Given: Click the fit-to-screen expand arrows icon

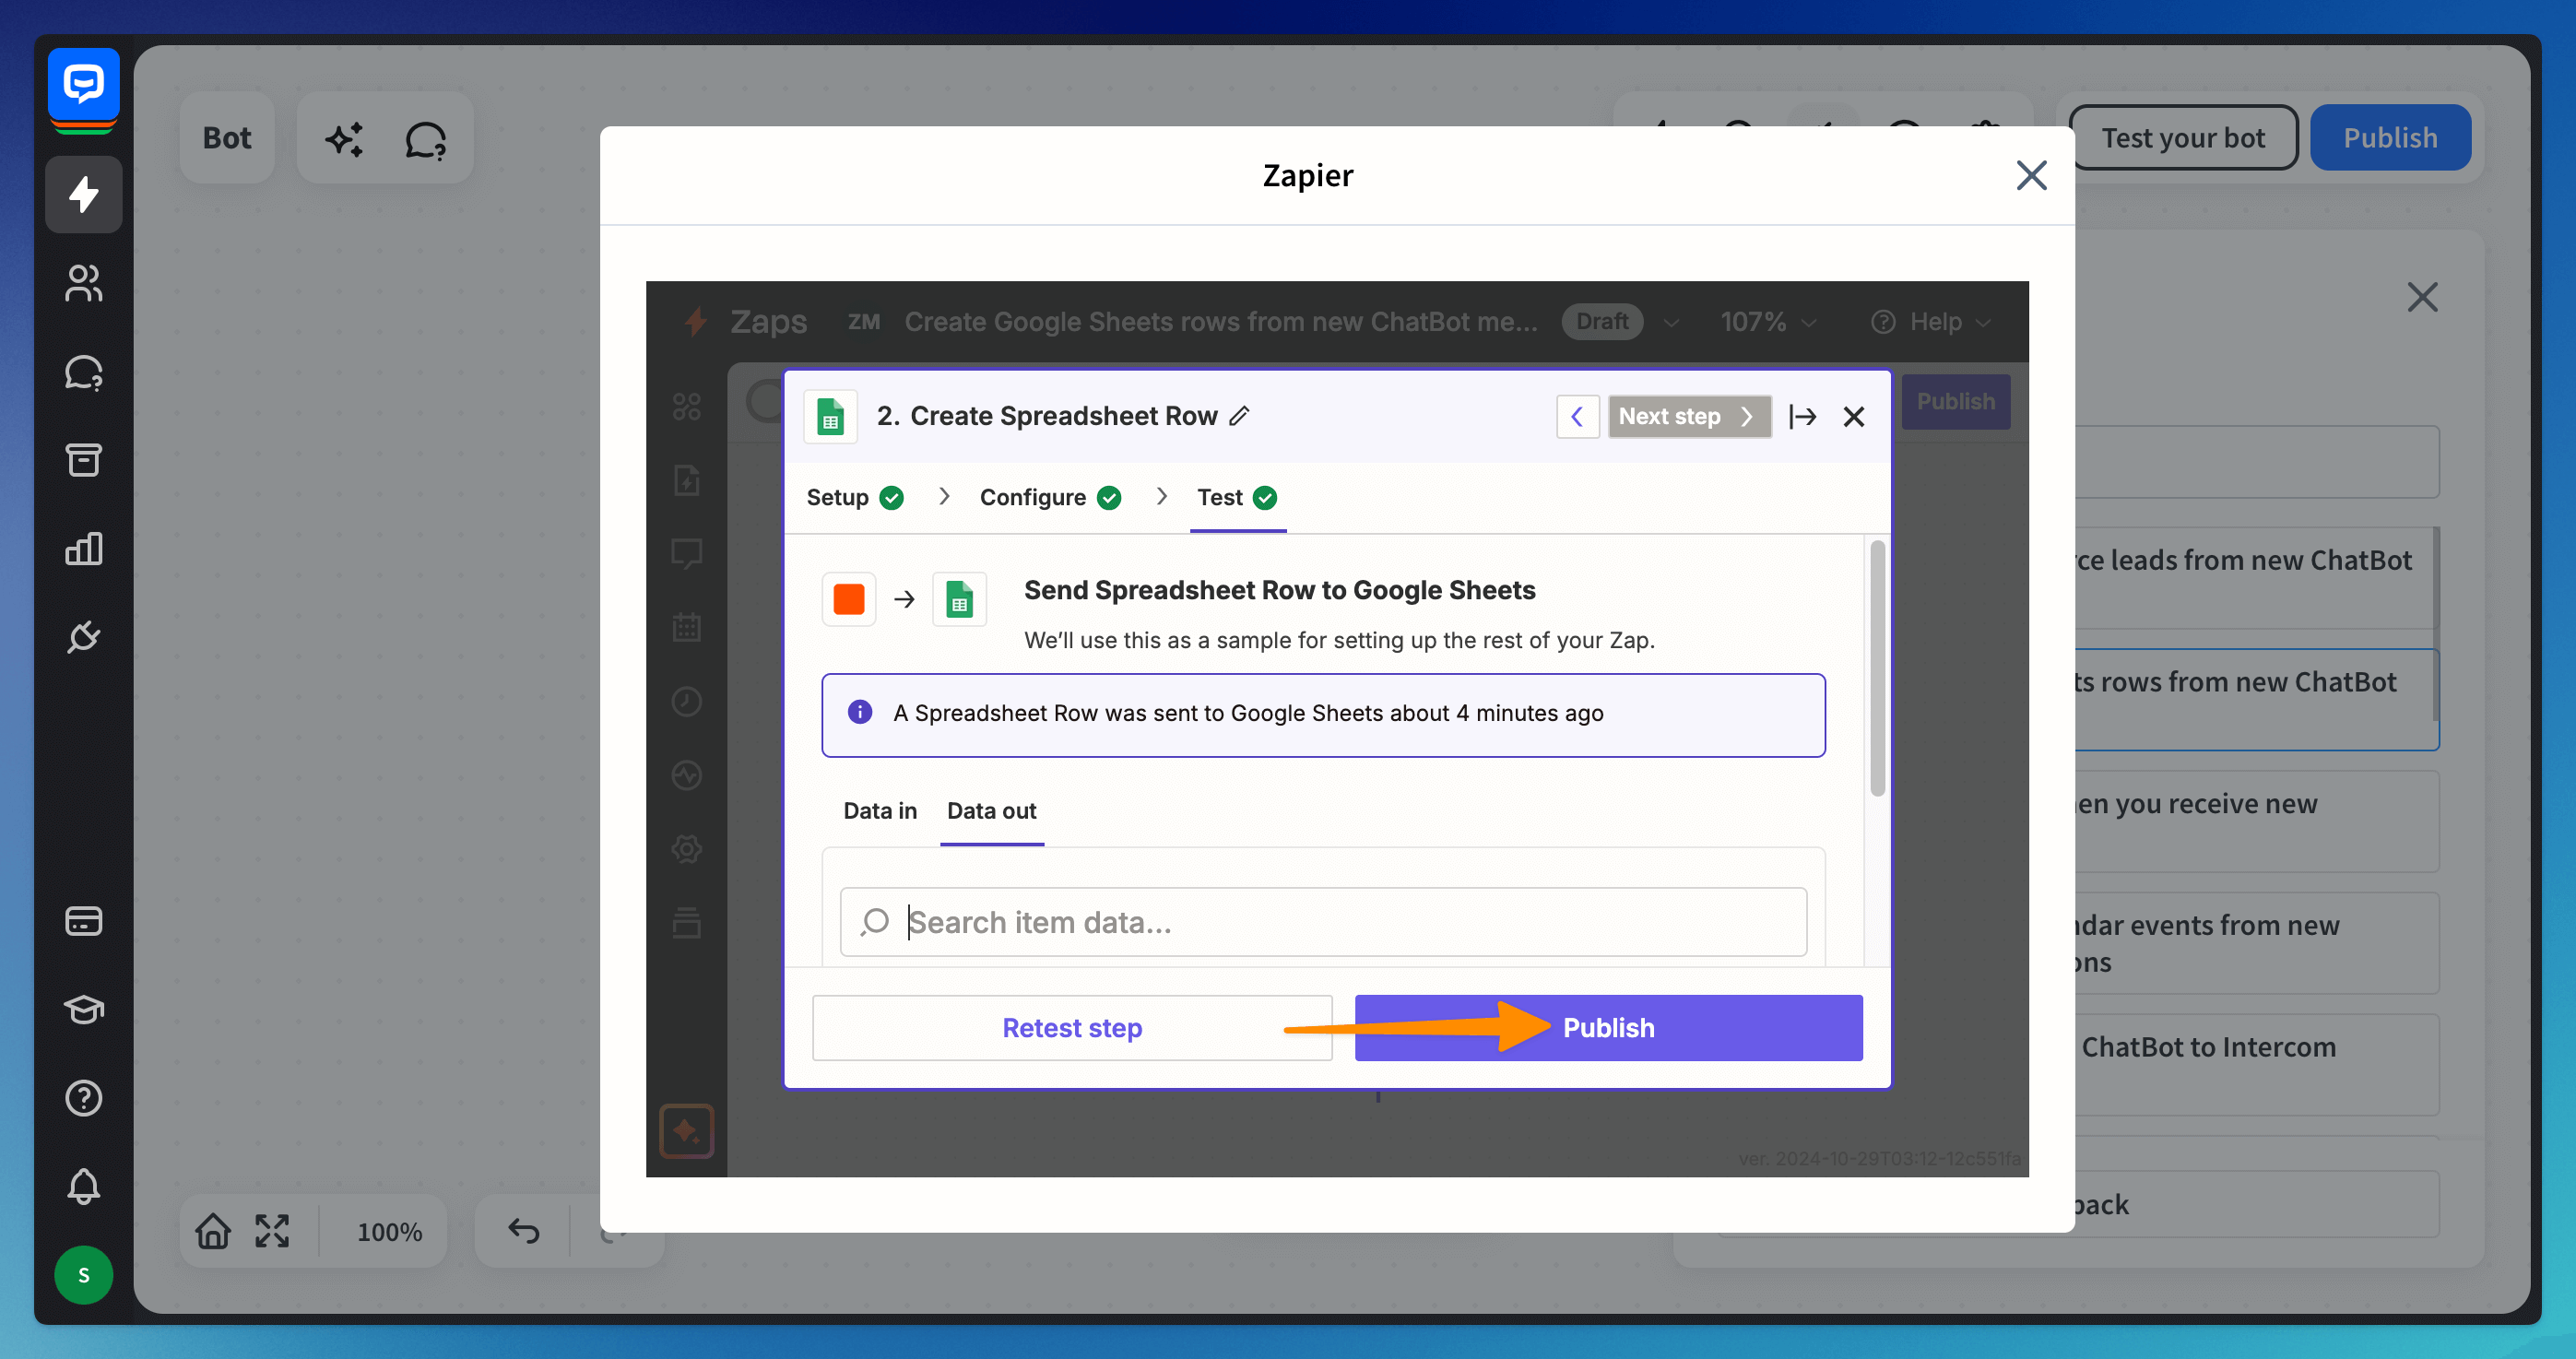Looking at the screenshot, I should (x=271, y=1231).
